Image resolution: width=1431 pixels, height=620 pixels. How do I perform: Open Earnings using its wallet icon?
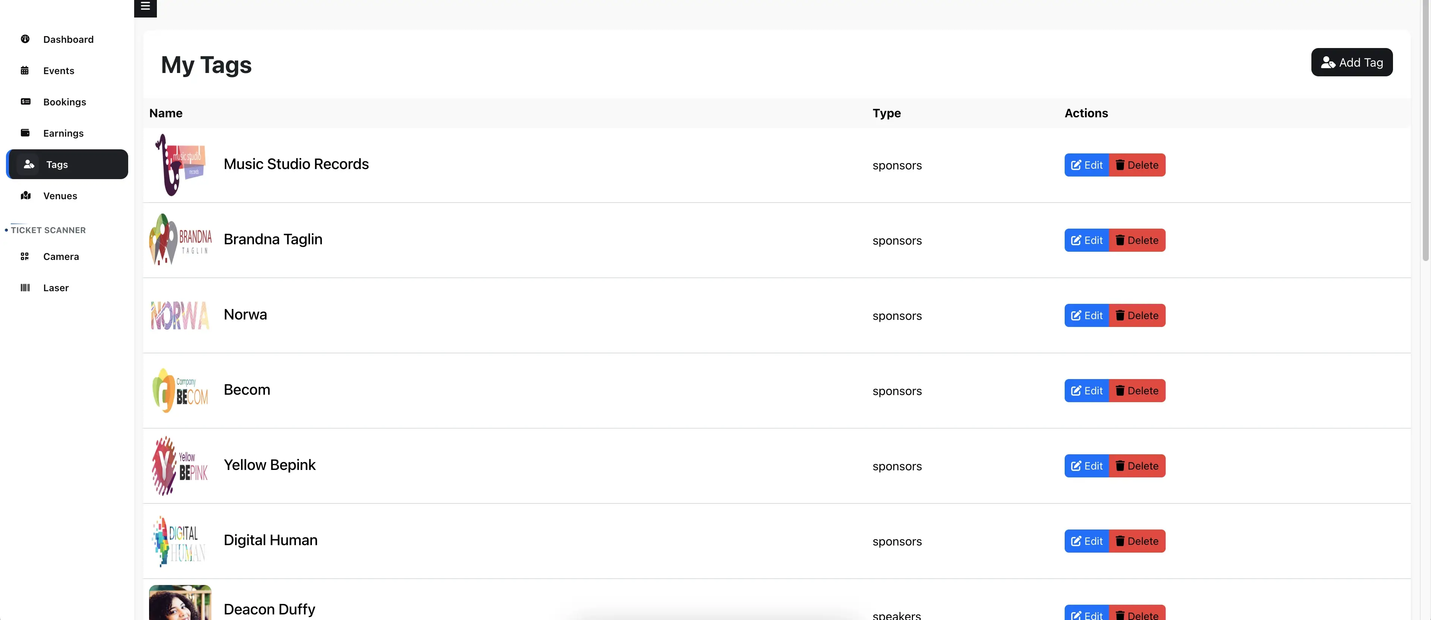click(x=26, y=133)
